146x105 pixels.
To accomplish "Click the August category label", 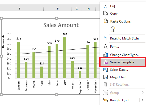I will click(72, 85).
